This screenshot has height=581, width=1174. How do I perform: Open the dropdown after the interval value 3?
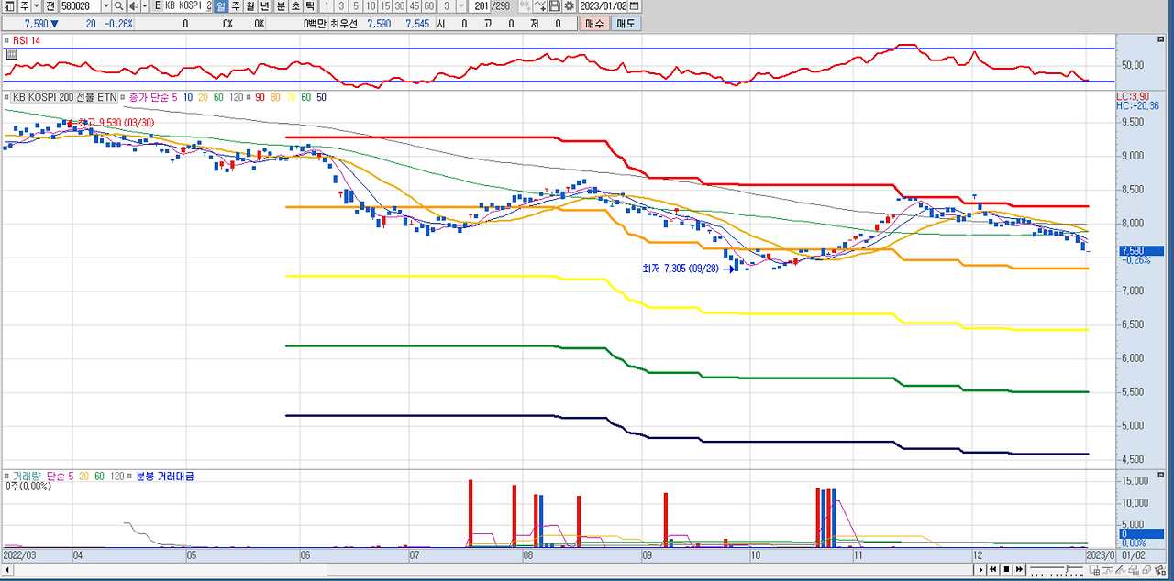click(461, 5)
